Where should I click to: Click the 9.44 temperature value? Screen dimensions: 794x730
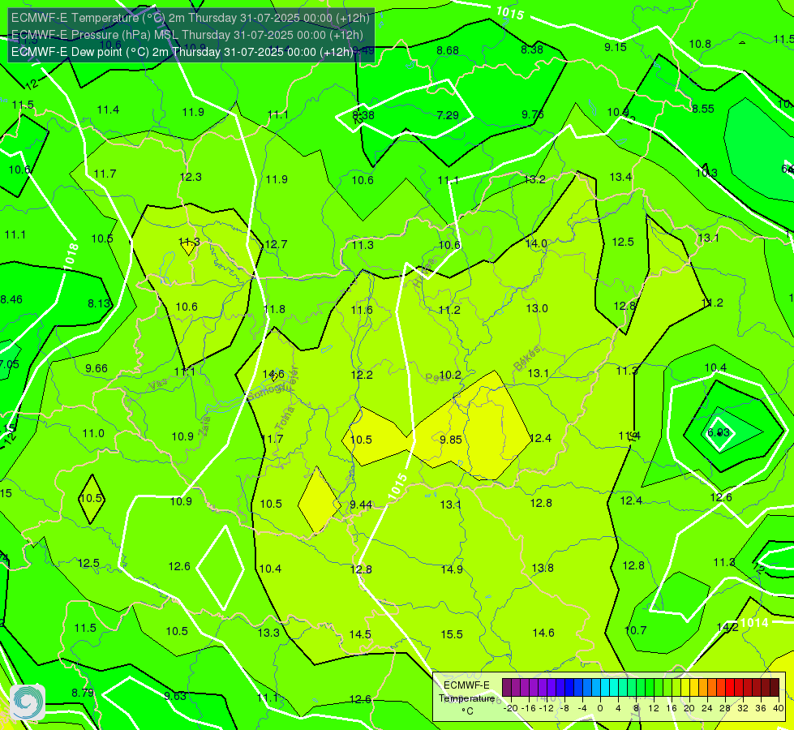pos(361,505)
